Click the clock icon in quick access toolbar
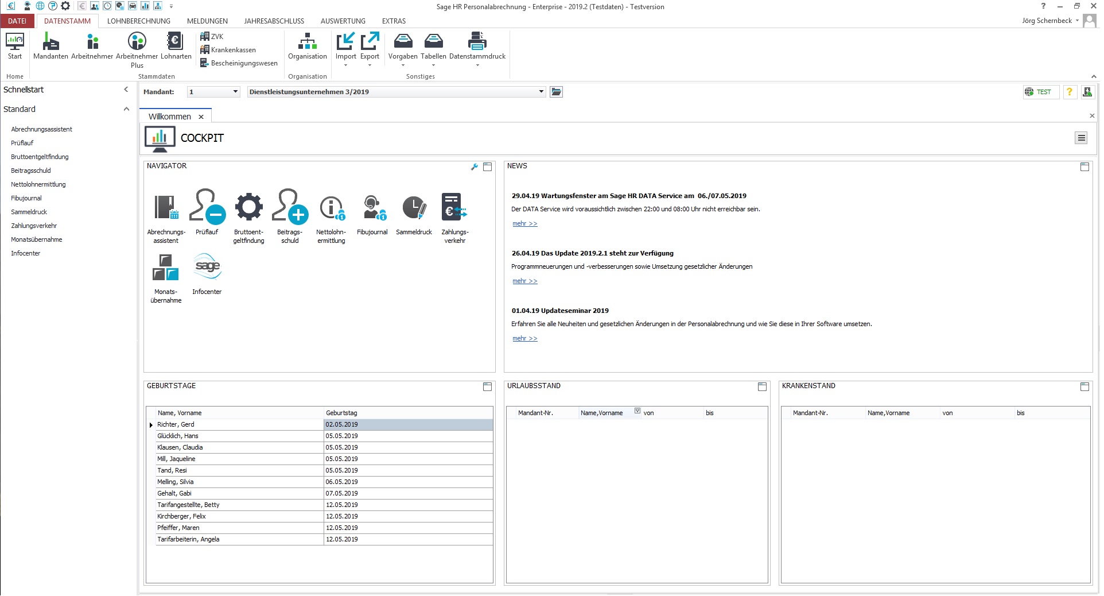Screen dimensions: 1104x596 coord(107,6)
